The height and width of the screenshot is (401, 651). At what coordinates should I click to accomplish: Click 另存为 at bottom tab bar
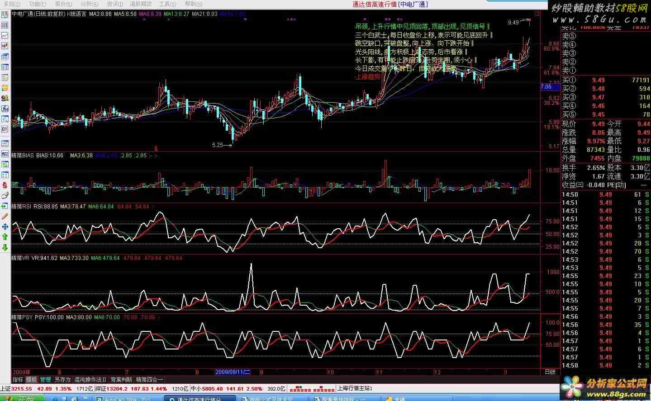[x=62, y=380]
